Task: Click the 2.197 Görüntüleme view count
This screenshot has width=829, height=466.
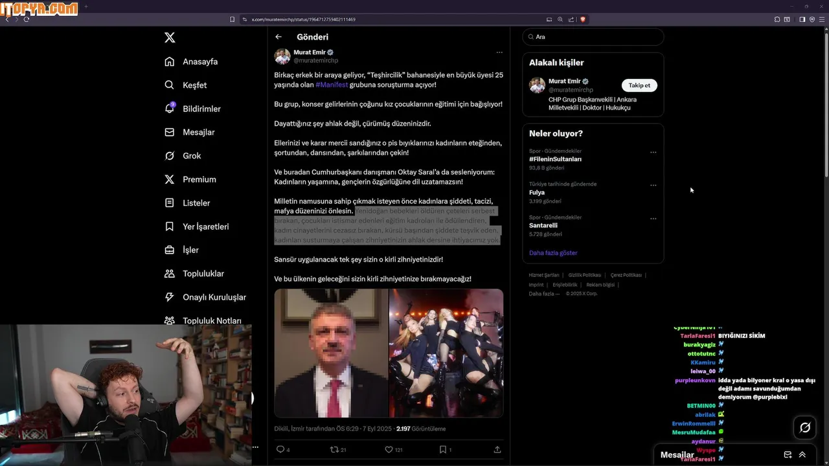Action: [x=421, y=428]
